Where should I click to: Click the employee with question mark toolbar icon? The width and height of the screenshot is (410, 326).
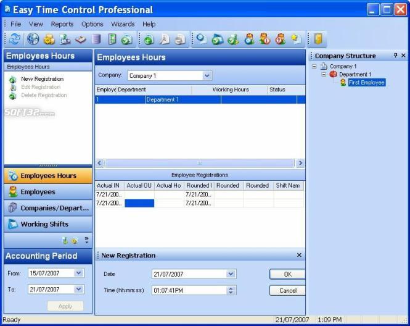coord(281,40)
